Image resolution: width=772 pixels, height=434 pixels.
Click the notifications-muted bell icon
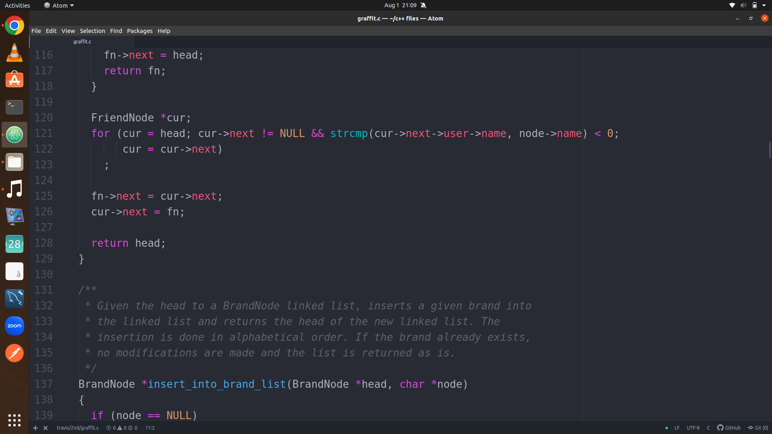(x=423, y=5)
